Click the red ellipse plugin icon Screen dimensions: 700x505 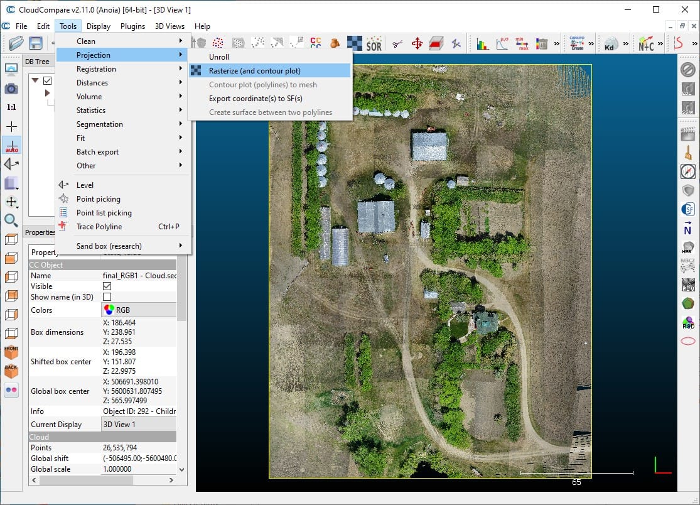coord(688,341)
